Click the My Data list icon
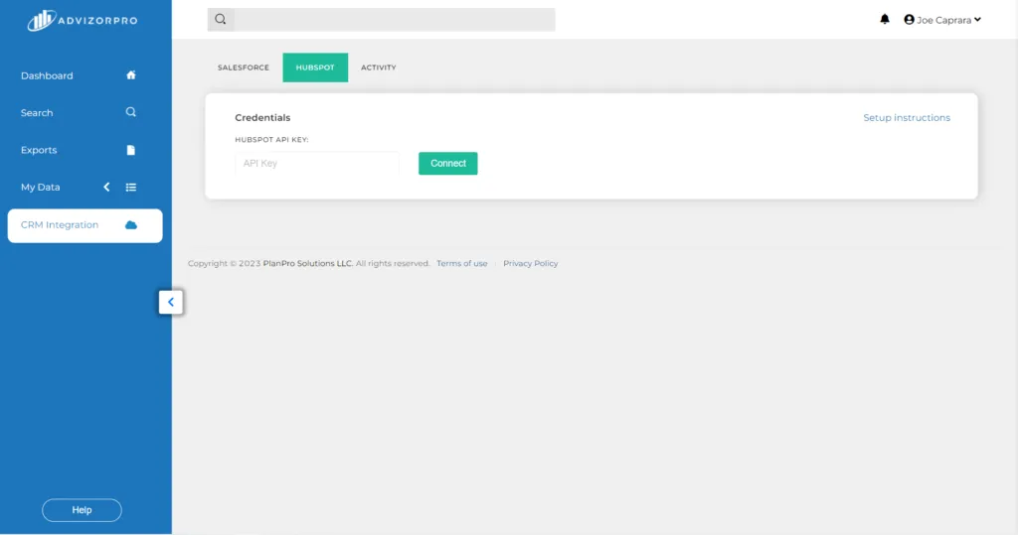Screen dimensions: 1018x535 [x=131, y=188]
